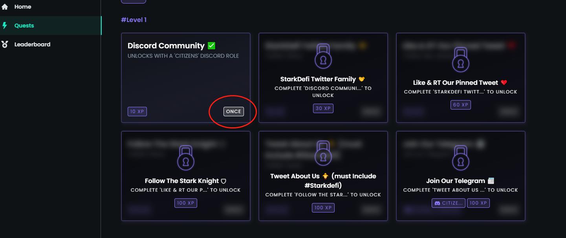Click the Follow The Stark Knight lock icon

click(x=186, y=158)
